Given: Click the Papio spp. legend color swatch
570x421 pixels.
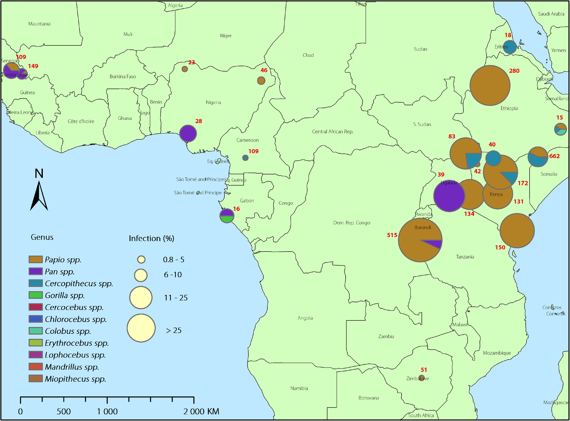Looking at the screenshot, I should pos(35,259).
